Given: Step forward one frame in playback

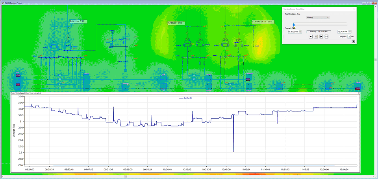Looking at the screenshot, I should 326,37.
